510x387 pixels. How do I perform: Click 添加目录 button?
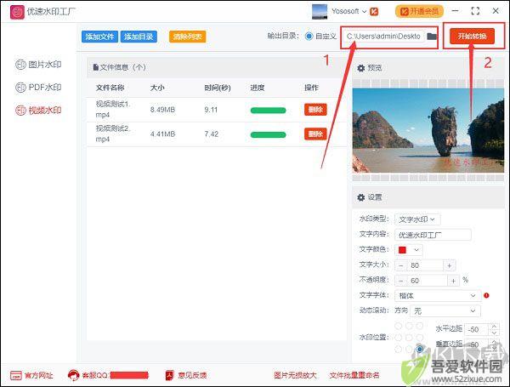(x=139, y=37)
